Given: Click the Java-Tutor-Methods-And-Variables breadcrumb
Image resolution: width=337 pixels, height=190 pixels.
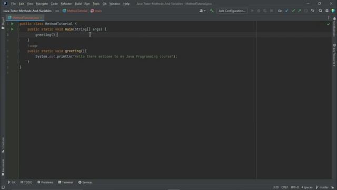Looking at the screenshot, I should (27, 11).
